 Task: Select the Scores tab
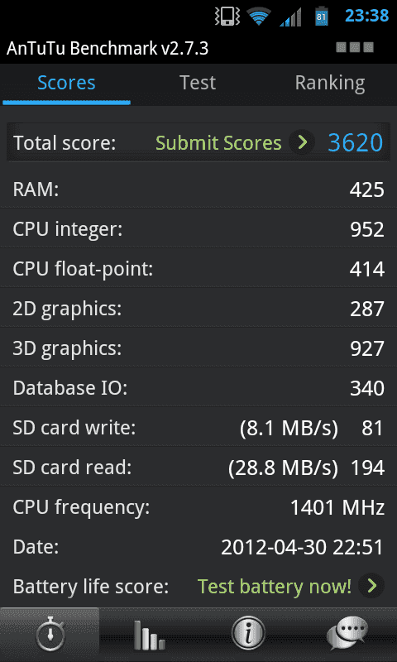click(66, 83)
